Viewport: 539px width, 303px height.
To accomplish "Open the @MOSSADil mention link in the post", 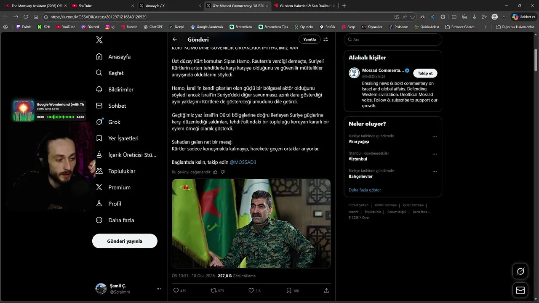I will [243, 162].
